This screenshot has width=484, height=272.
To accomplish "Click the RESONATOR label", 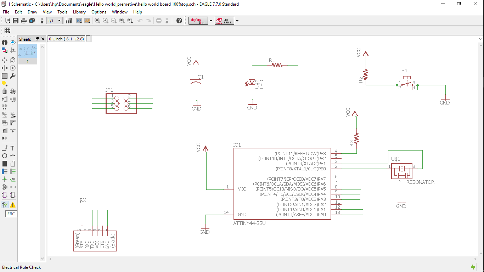I will click(x=420, y=182).
